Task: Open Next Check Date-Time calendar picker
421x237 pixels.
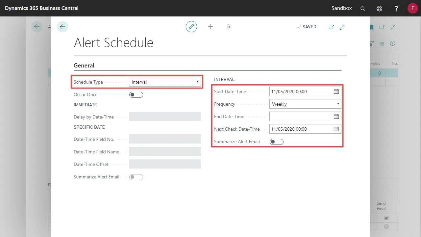Action: click(336, 129)
